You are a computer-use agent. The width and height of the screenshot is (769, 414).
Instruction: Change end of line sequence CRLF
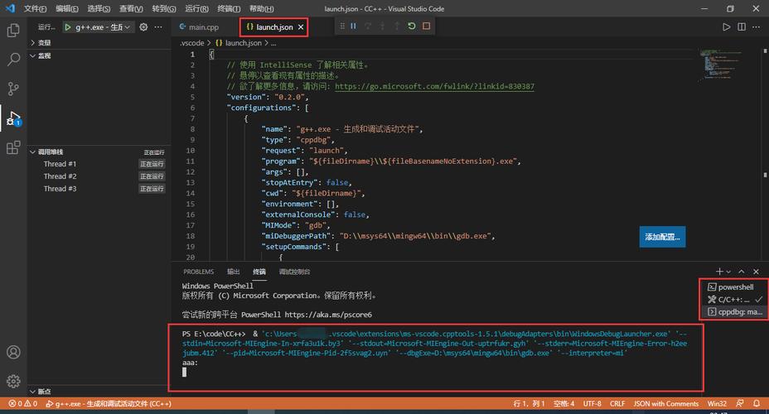617,403
